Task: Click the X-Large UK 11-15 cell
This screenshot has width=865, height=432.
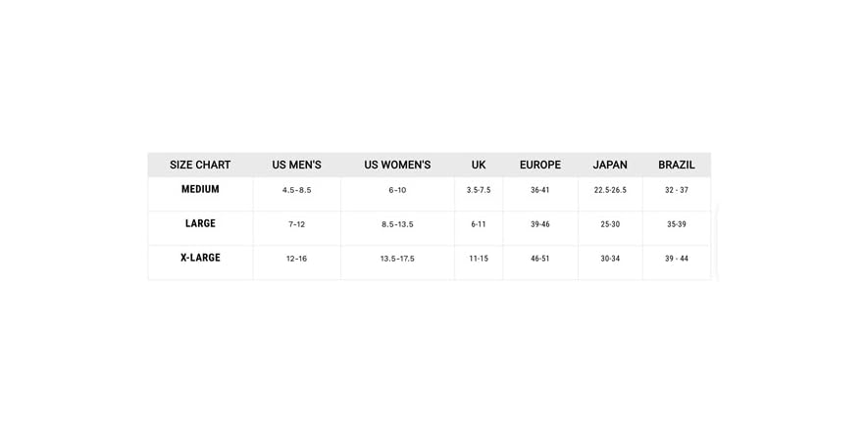Action: coord(479,259)
